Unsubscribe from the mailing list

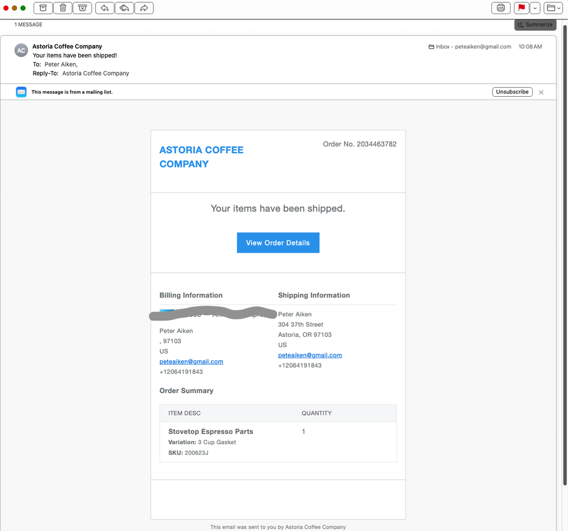click(512, 92)
